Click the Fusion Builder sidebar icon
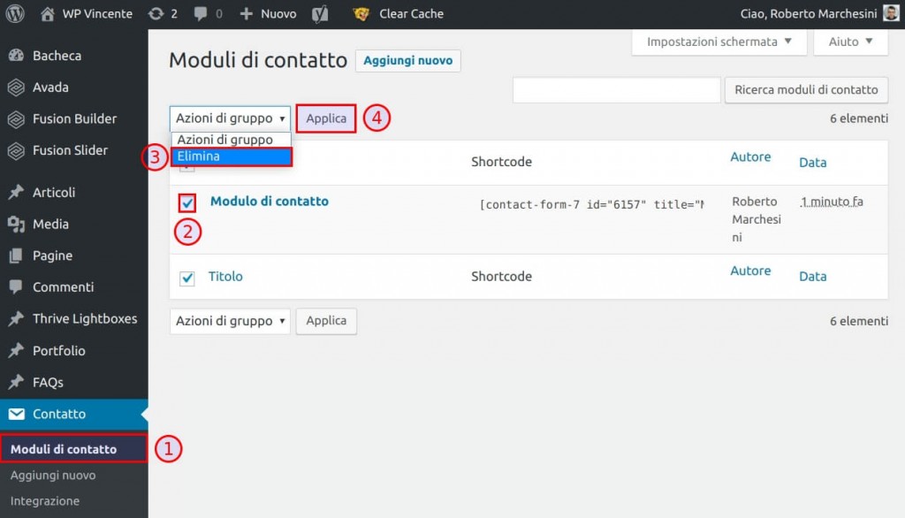This screenshot has width=905, height=518. click(16, 119)
